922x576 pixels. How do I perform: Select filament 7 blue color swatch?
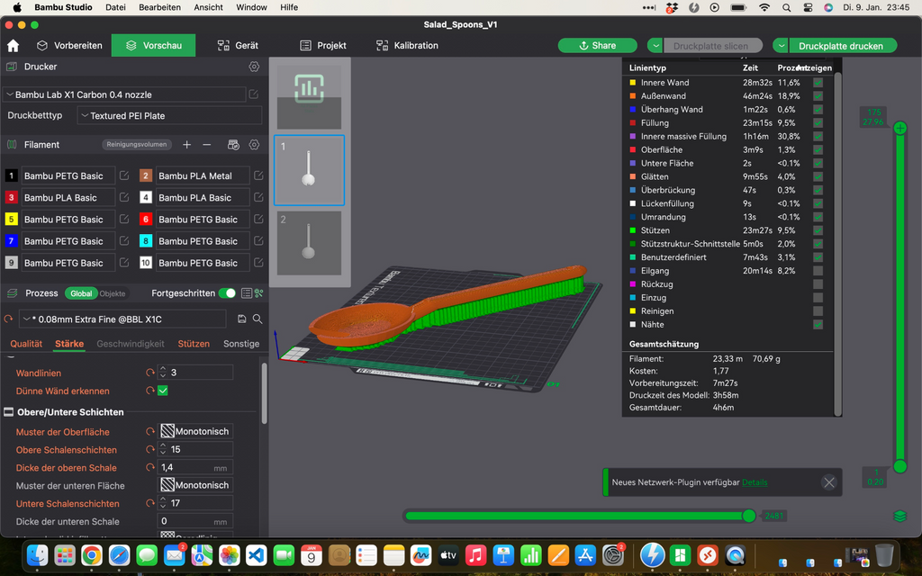11,241
